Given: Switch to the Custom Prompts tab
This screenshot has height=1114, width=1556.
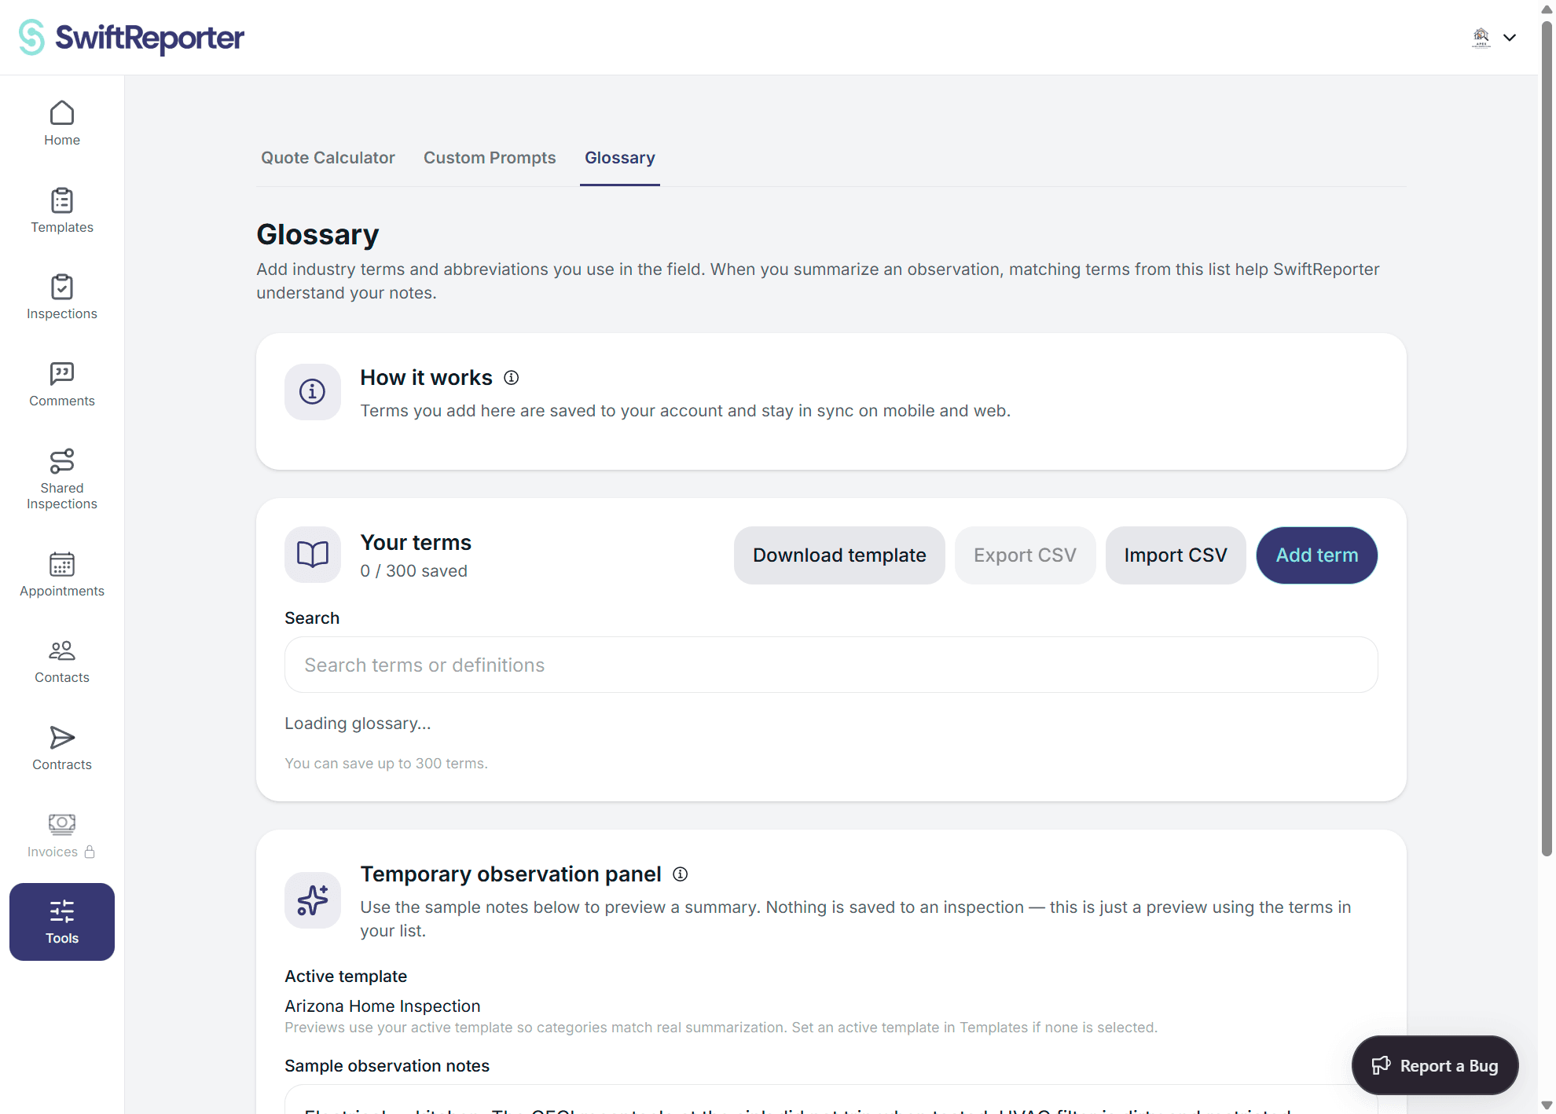Looking at the screenshot, I should (490, 158).
